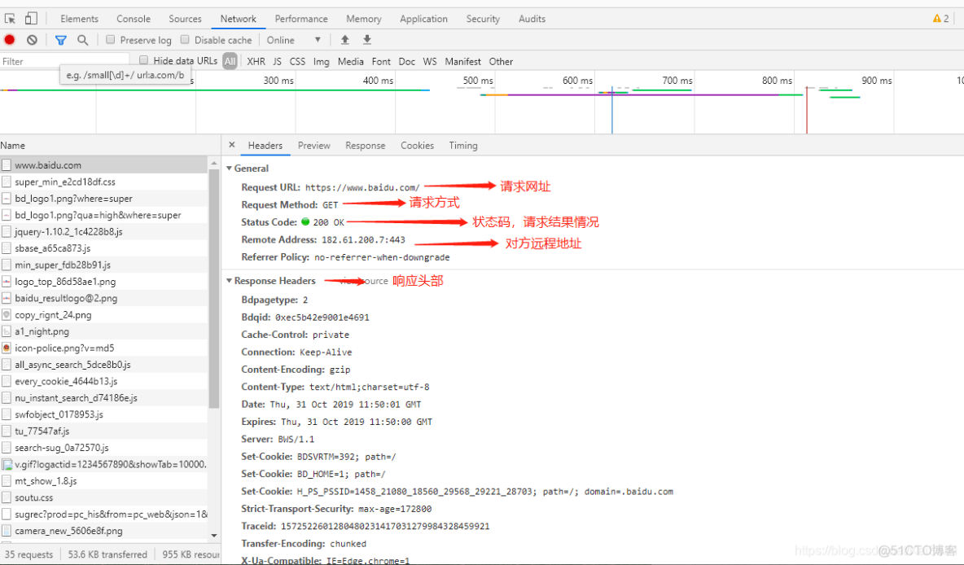Click in the Filter text field
This screenshot has height=565, width=964.
coord(64,62)
